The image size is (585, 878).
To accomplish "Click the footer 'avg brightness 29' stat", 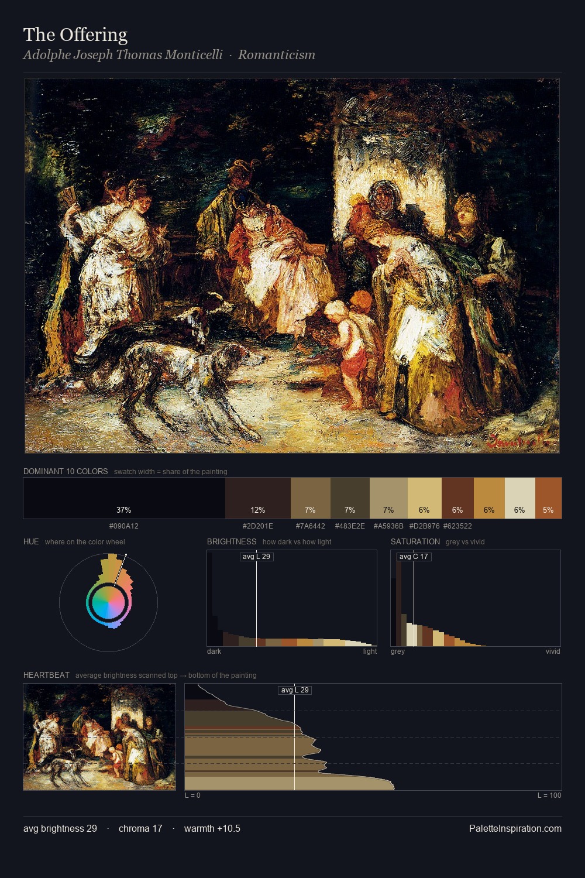I will pyautogui.click(x=60, y=828).
